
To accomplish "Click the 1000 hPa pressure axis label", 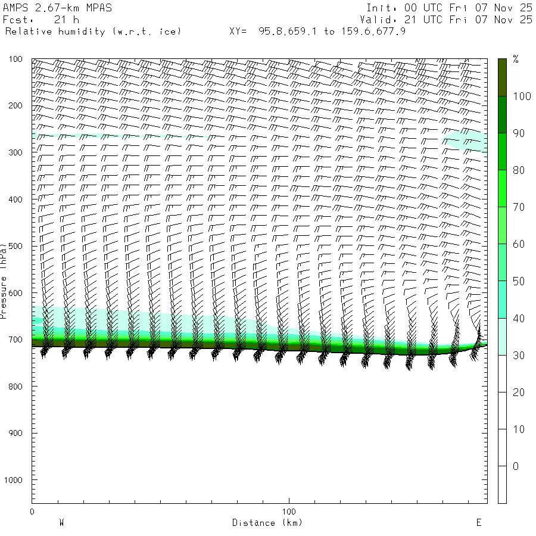I will tap(13, 480).
